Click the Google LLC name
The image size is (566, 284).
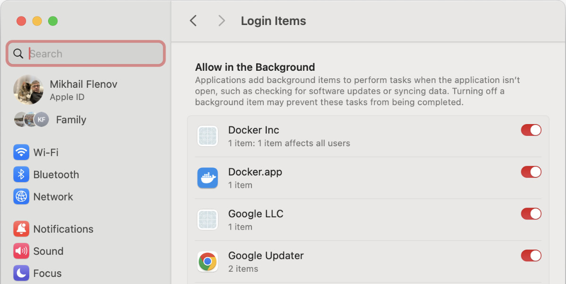(x=256, y=214)
